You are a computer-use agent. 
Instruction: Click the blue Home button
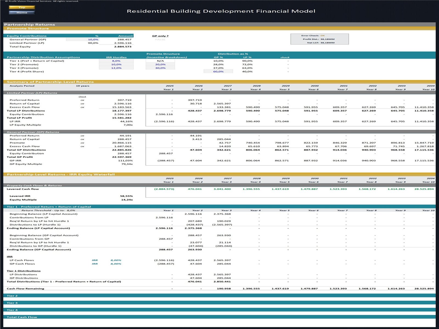[x=22, y=13]
